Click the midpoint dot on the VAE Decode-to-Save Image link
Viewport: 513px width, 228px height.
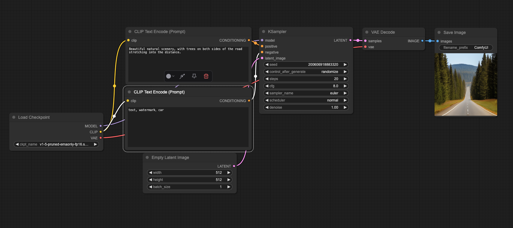pyautogui.click(x=430, y=41)
